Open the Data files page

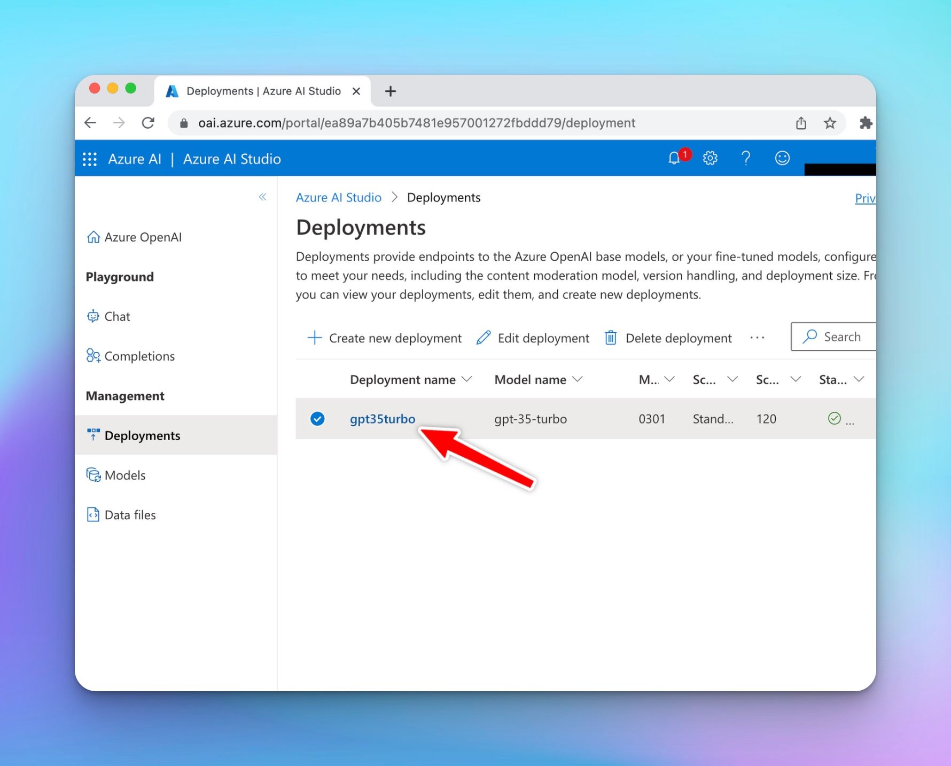point(121,515)
